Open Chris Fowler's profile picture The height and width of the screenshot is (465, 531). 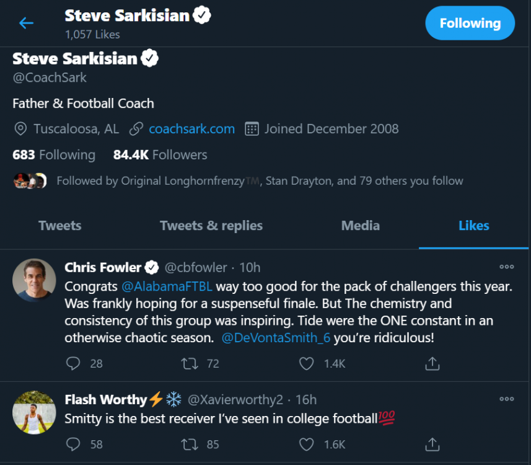(34, 280)
